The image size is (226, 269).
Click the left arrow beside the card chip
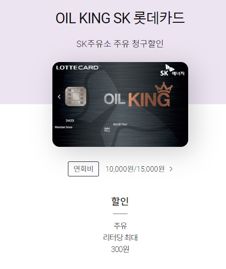click(x=59, y=97)
